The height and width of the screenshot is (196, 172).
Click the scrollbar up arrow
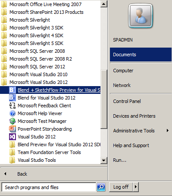pyautogui.click(x=104, y=4)
